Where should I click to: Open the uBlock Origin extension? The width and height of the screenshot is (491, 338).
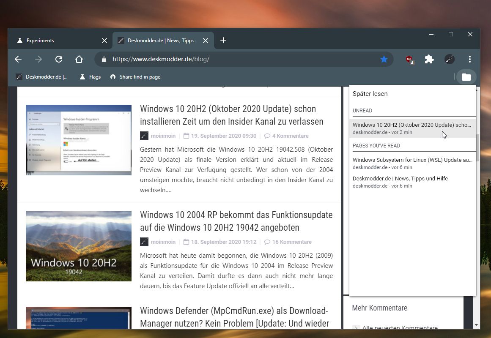click(409, 60)
